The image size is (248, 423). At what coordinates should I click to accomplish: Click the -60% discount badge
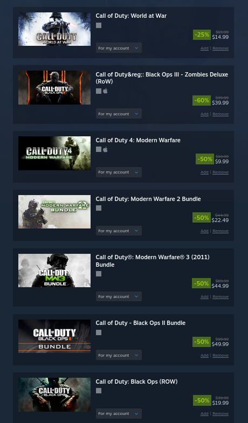202,100
